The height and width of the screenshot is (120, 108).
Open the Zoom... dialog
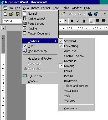click(x=40, y=81)
